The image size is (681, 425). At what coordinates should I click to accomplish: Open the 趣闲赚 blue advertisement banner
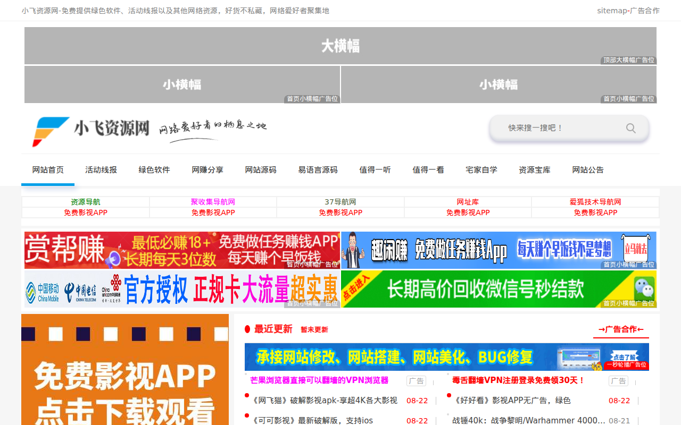tap(498, 250)
